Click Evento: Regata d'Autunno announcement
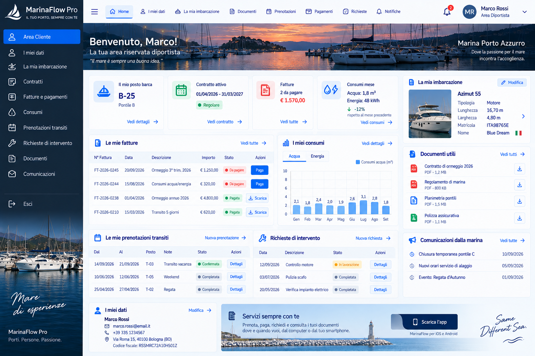535x356 pixels. point(442,277)
